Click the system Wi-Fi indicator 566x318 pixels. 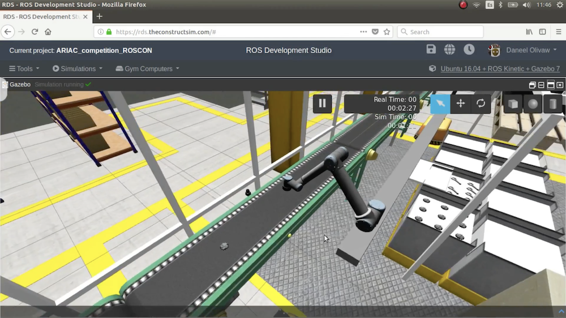tap(477, 5)
